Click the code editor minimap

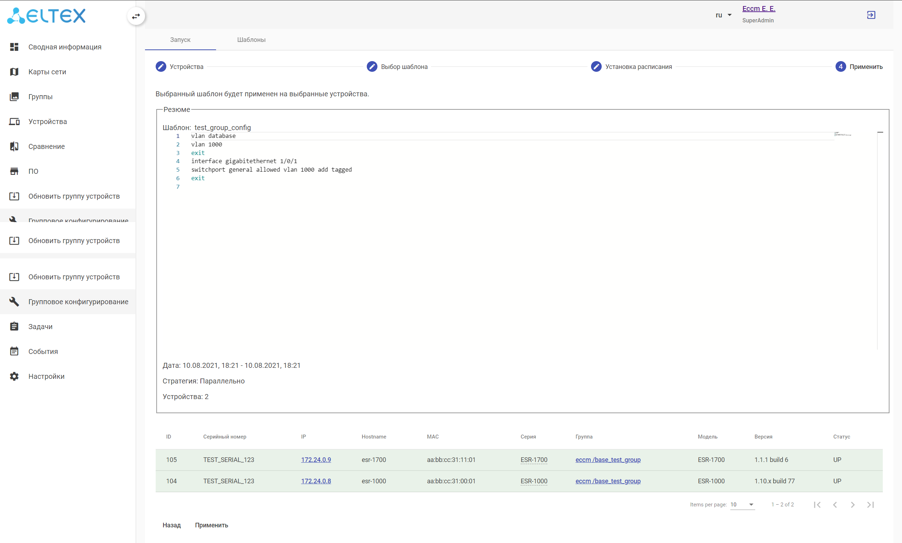(x=843, y=135)
